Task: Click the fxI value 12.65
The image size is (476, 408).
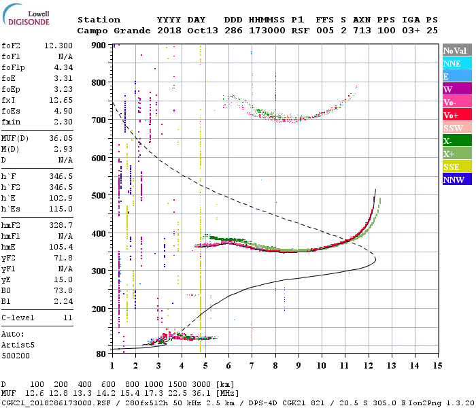Action: [x=61, y=100]
